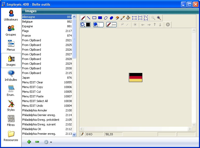The height and width of the screenshot is (148, 200).
Task: Select the pencil drawing tool
Action: (83, 18)
